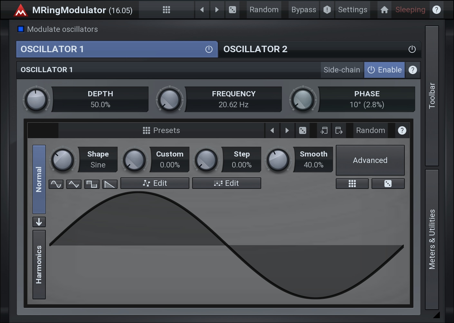Open the top bar help question icon

point(437,10)
